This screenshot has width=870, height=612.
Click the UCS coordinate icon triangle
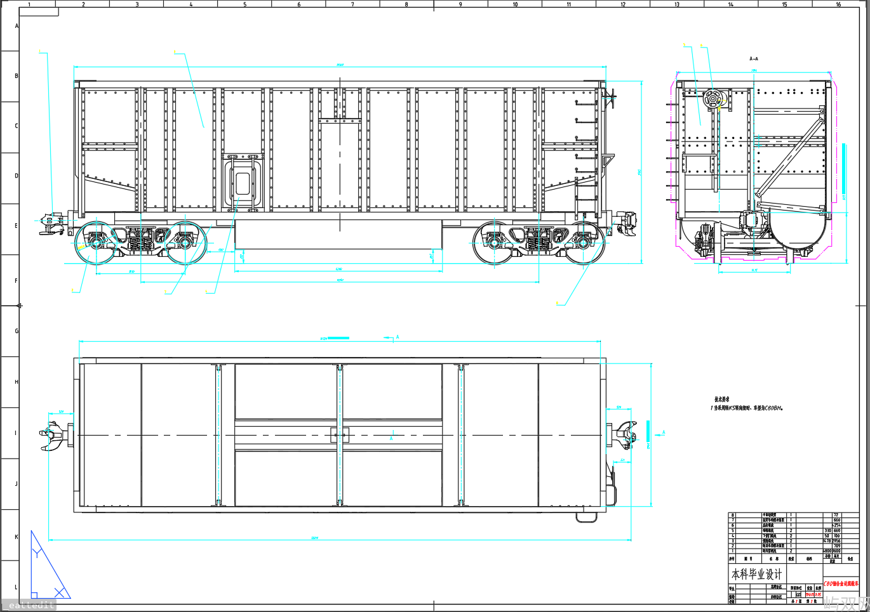(50, 564)
